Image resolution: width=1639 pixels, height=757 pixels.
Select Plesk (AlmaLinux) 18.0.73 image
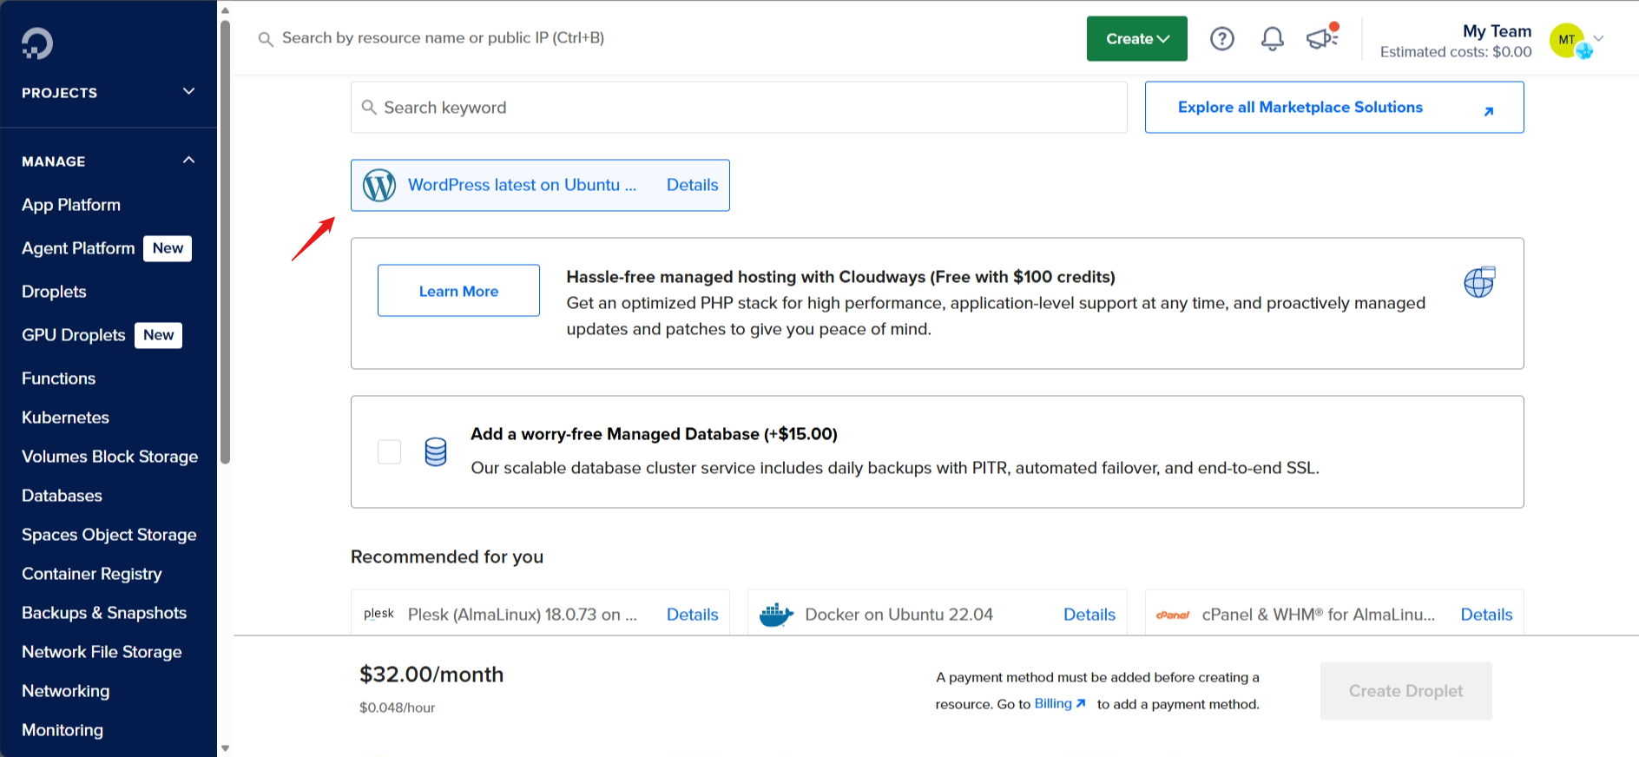(540, 613)
